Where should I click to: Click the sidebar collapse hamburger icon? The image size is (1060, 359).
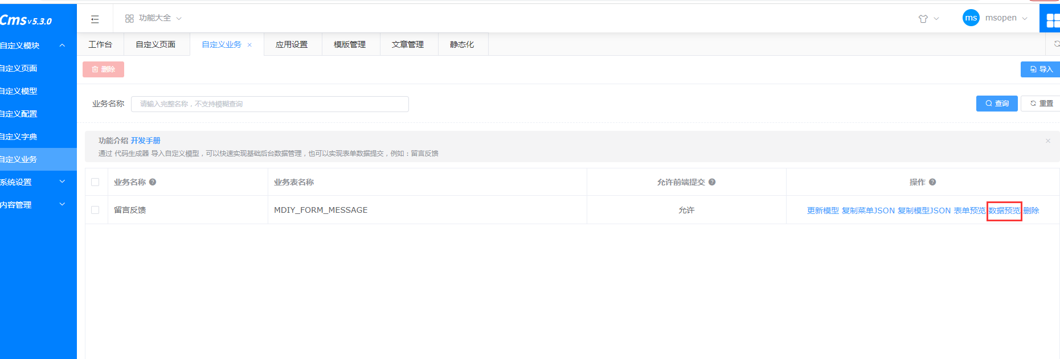95,19
